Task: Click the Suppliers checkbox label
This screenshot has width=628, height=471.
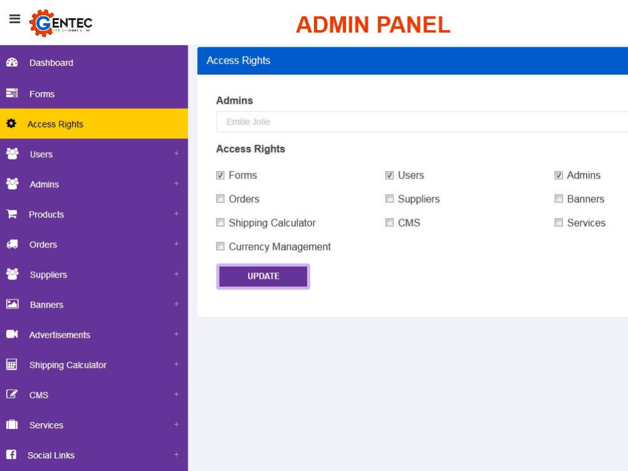Action: pyautogui.click(x=418, y=199)
